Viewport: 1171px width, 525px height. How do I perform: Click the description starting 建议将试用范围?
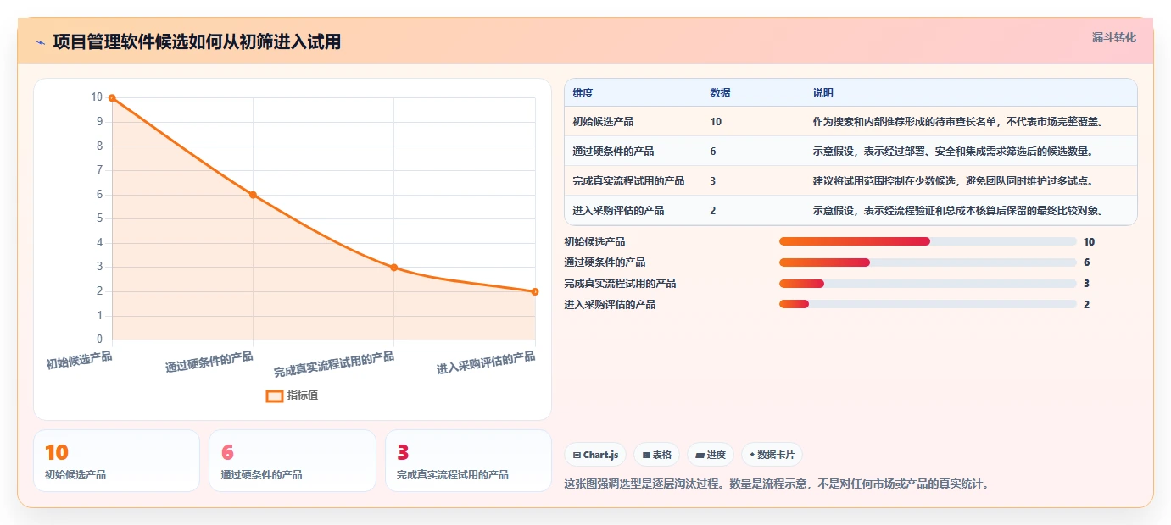[953, 181]
